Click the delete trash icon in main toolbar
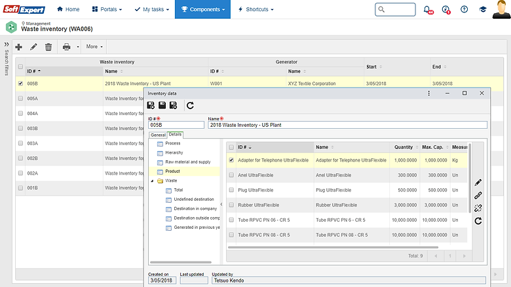 pos(48,47)
